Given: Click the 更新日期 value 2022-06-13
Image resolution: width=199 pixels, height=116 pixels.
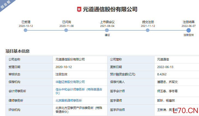Looking at the screenshot, I should click(x=165, y=67).
